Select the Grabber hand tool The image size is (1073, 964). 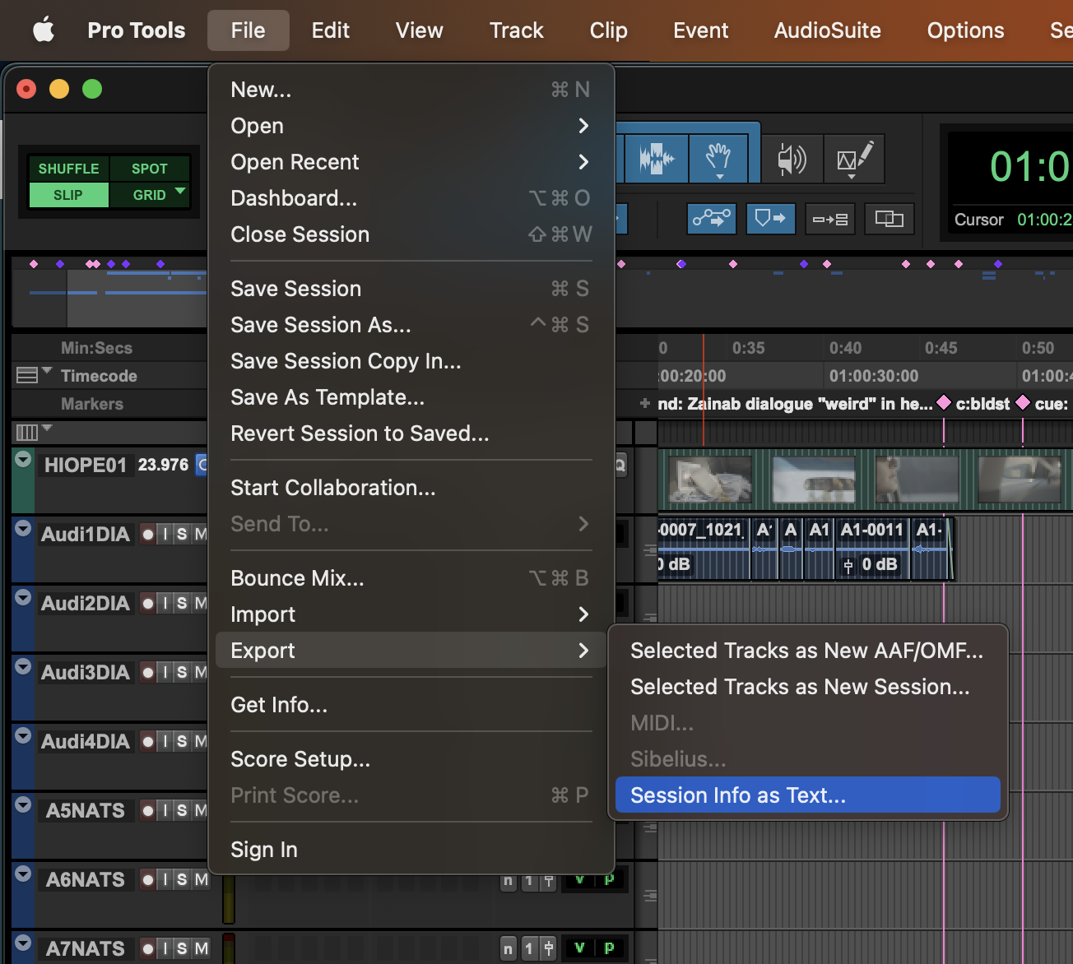tap(718, 158)
